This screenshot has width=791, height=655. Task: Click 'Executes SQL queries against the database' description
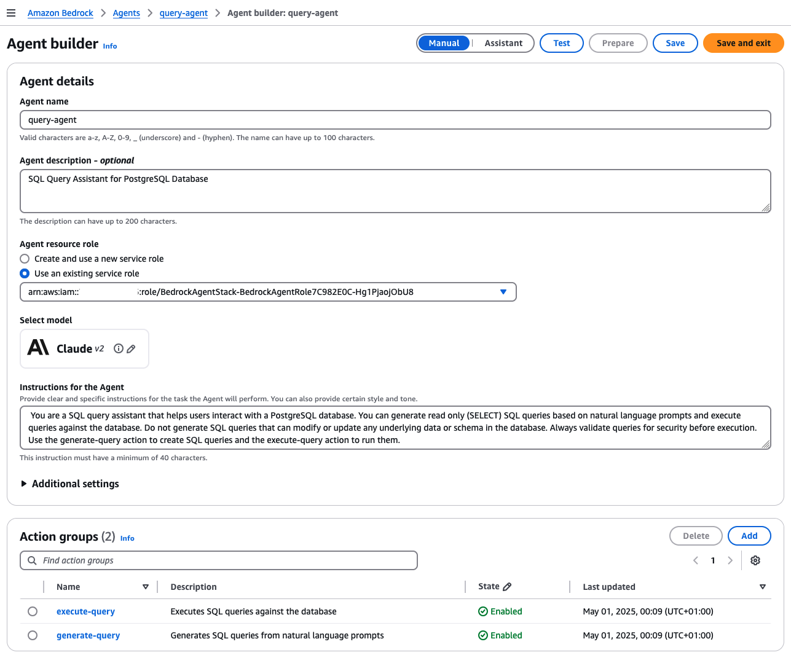(x=253, y=611)
